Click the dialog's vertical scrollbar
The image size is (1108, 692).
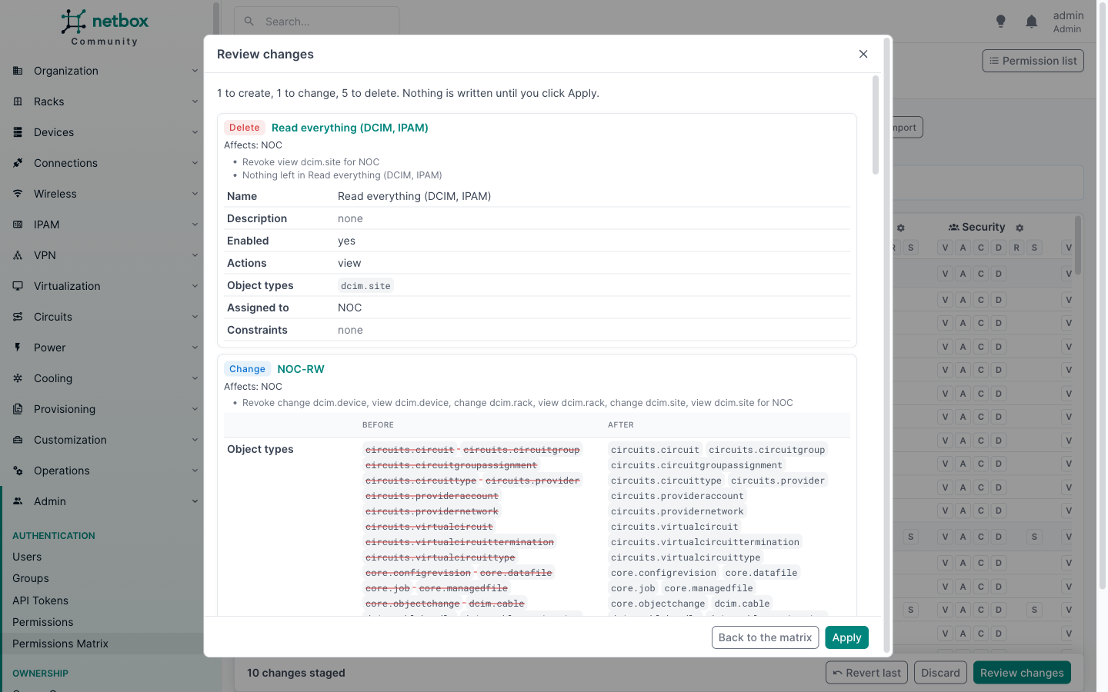[876, 125]
